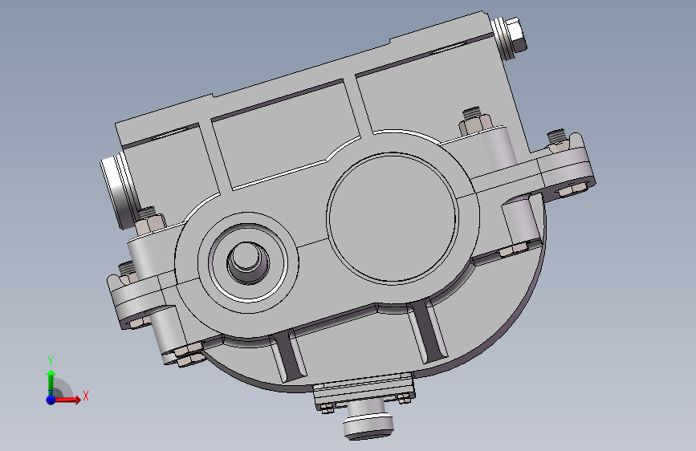Select the recessed rectangular panel on housing top
Screen dimensions: 696x451
pyautogui.click(x=284, y=136)
